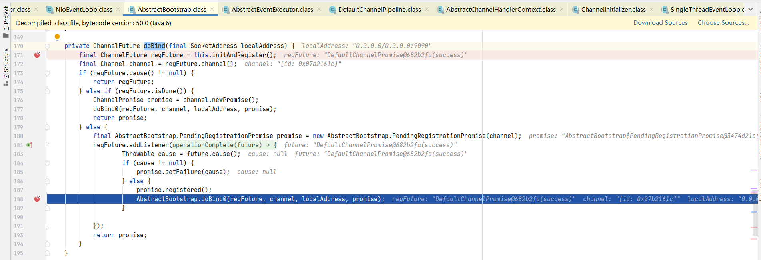The width and height of the screenshot is (761, 260).
Task: Close the AbstractBootstrap.class tab
Action: point(212,9)
